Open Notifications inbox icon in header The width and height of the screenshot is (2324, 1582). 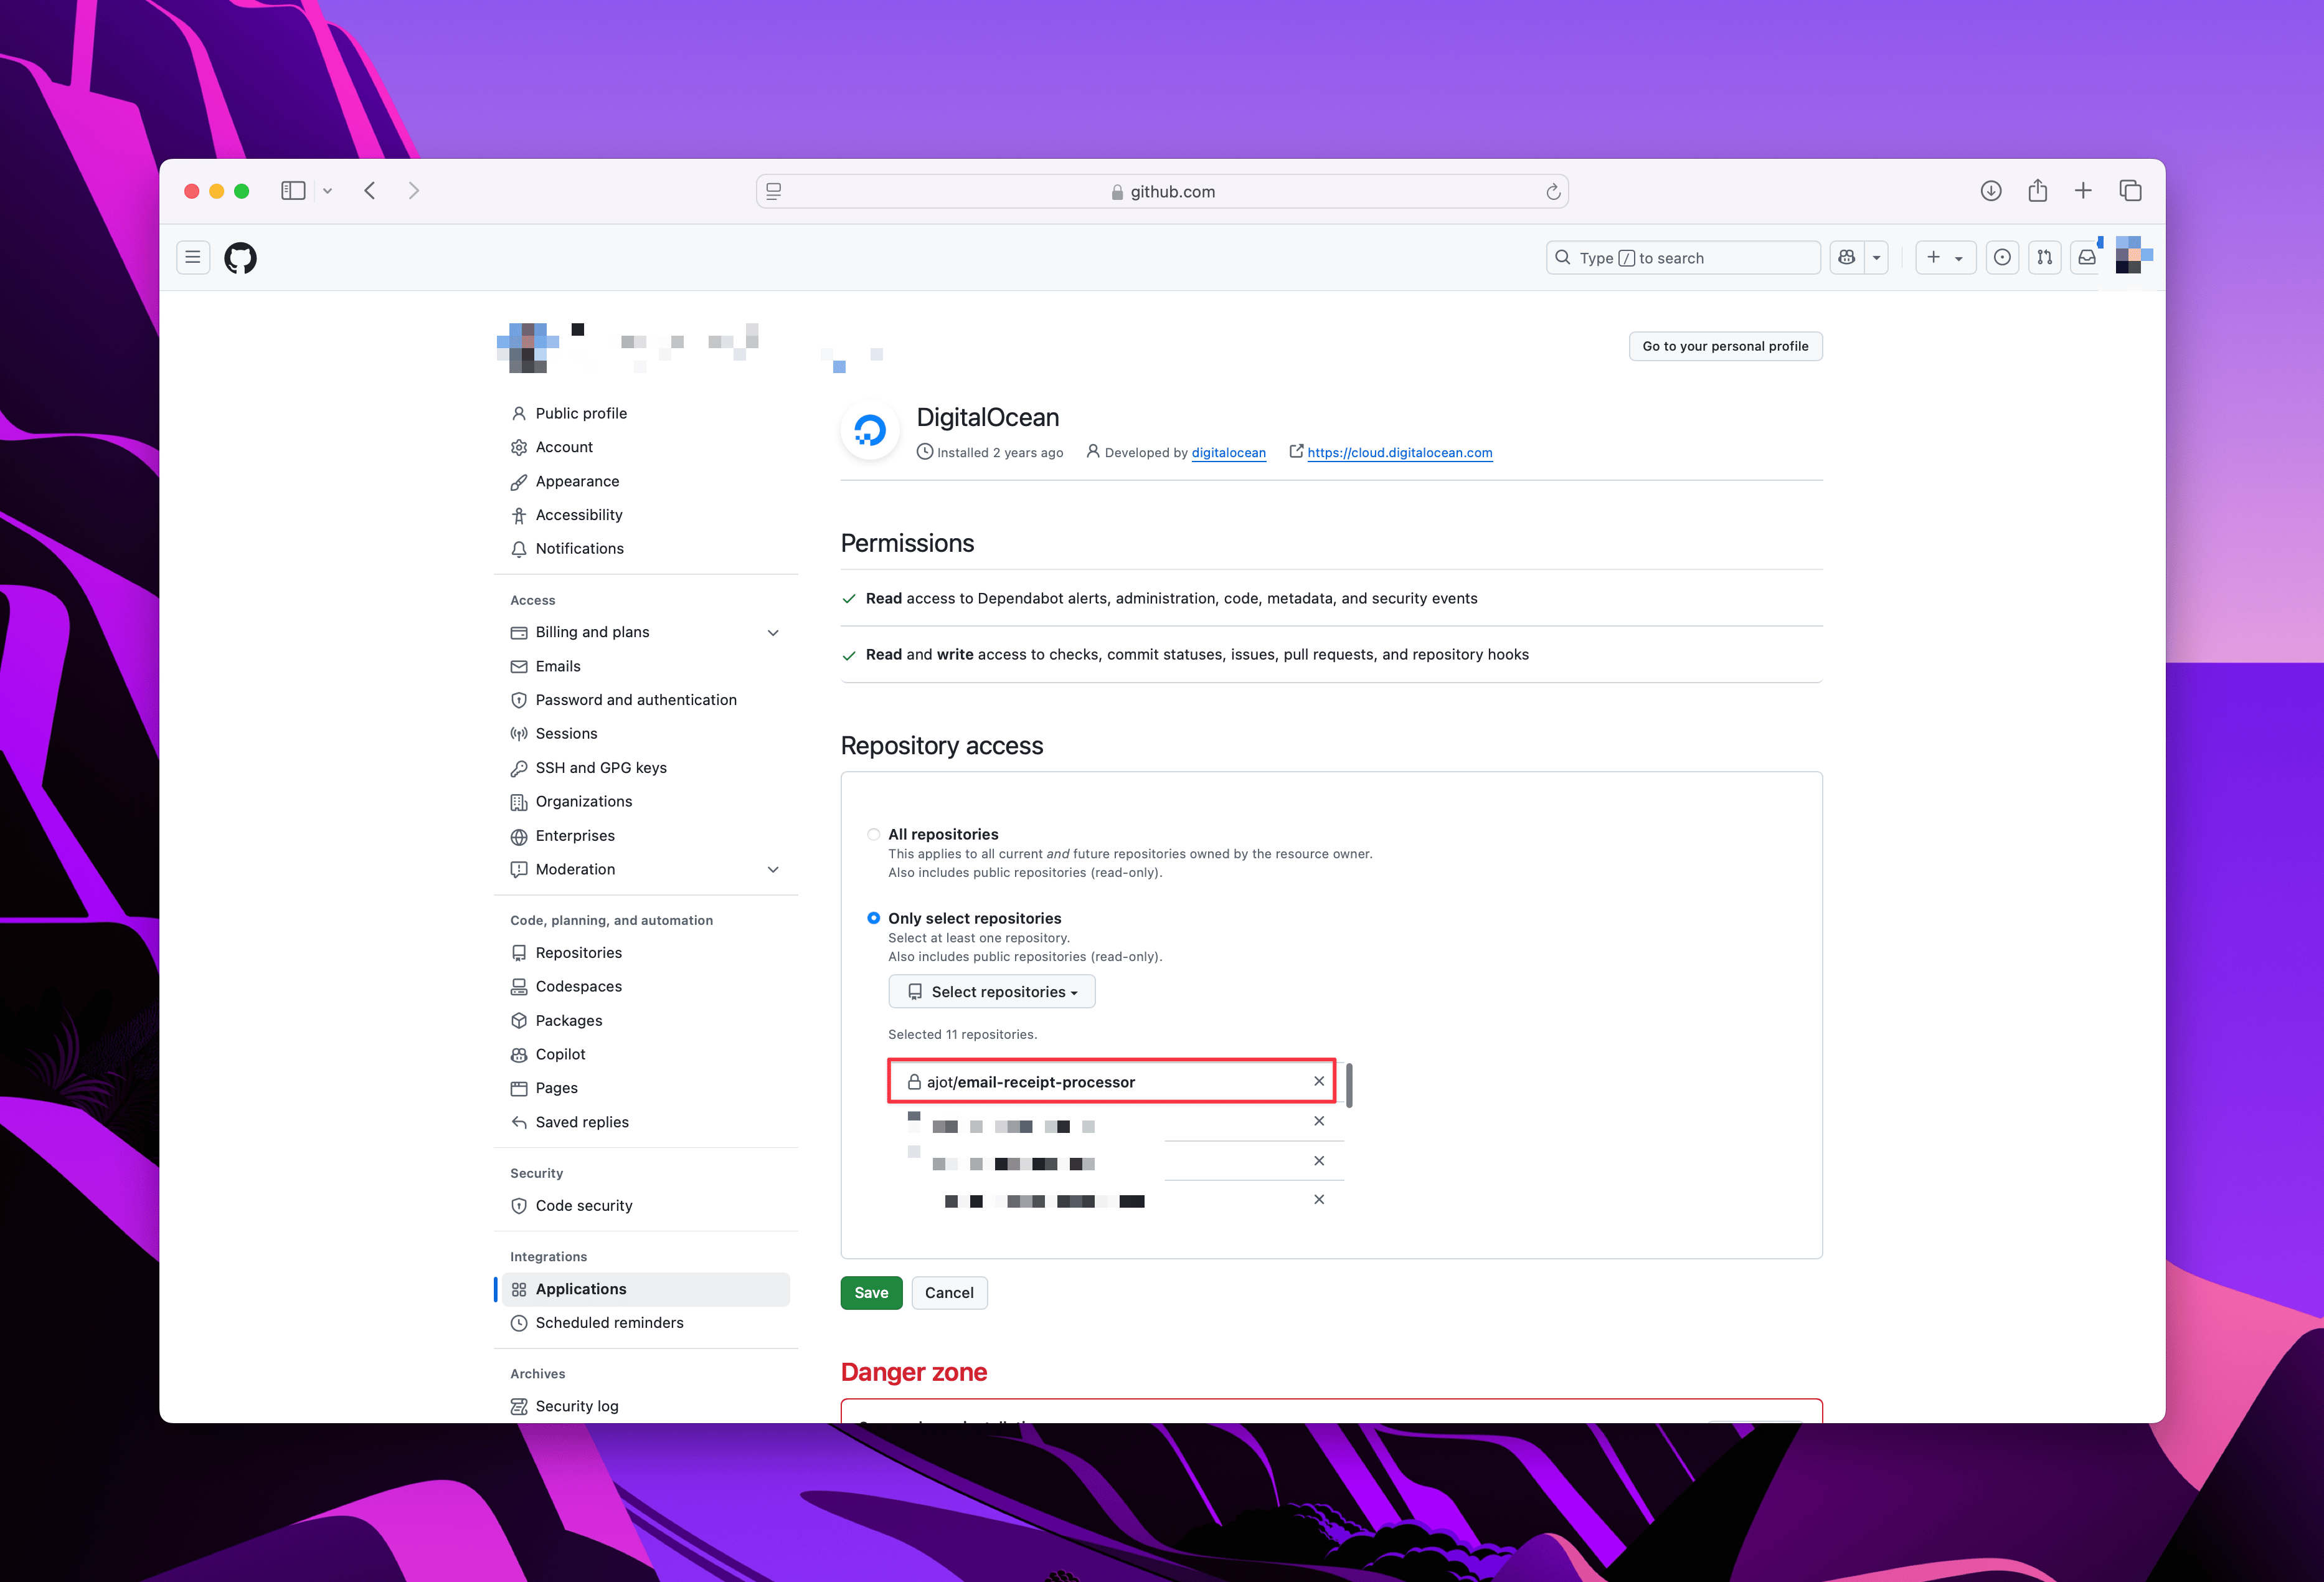pos(2087,257)
